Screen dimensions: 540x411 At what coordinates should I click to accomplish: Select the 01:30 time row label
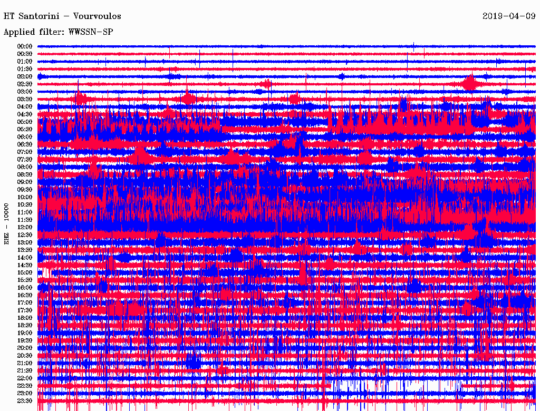(24, 69)
